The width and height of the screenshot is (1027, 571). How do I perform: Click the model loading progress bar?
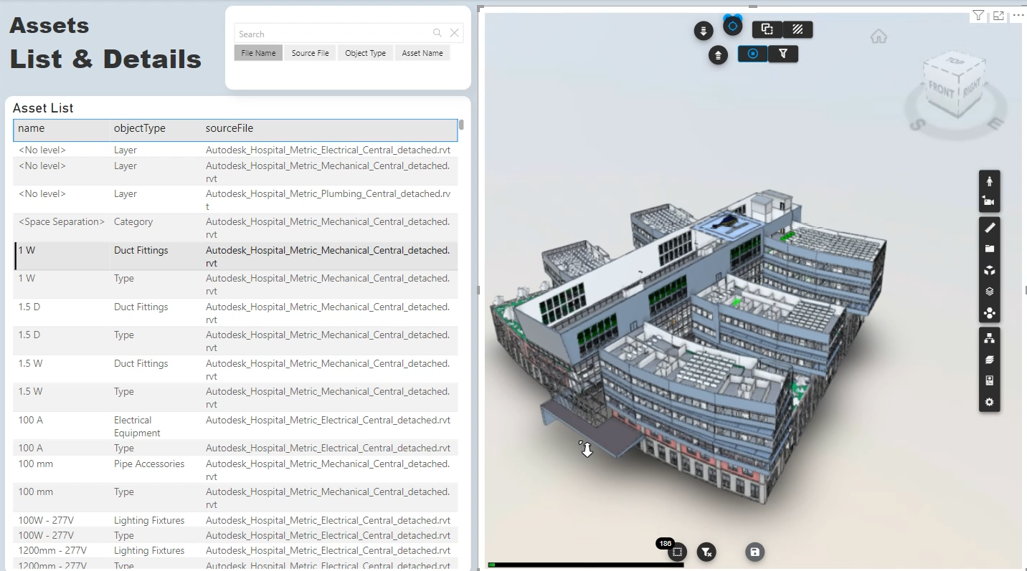click(x=585, y=565)
